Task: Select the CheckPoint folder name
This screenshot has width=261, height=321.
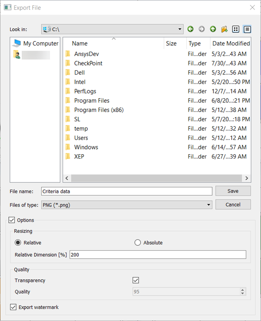Action: 88,63
